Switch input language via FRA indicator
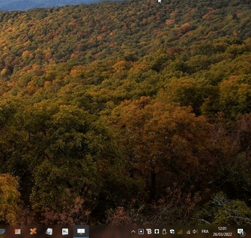251x238 pixels. [x=205, y=232]
